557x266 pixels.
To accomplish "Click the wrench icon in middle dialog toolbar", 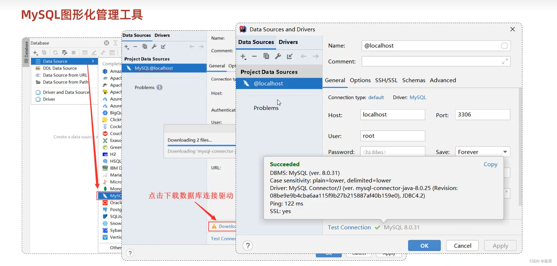I will point(154,46).
